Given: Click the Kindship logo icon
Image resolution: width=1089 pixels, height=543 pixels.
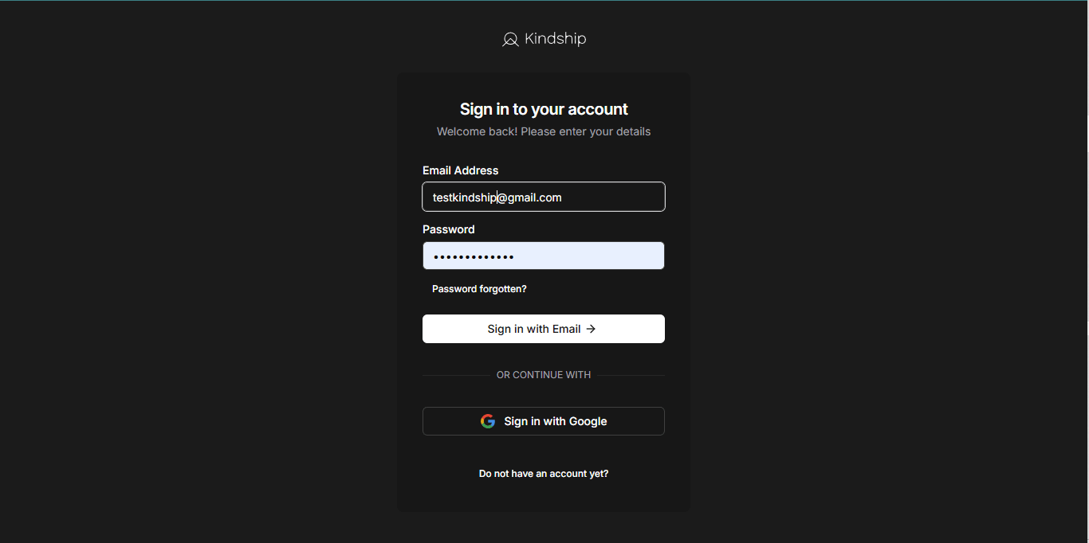Looking at the screenshot, I should [x=510, y=39].
